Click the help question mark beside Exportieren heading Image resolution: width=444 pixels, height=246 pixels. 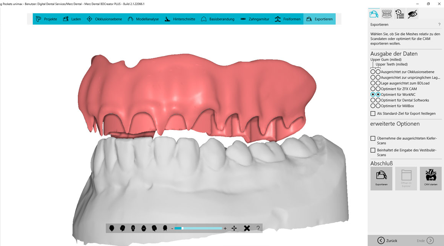tap(439, 25)
